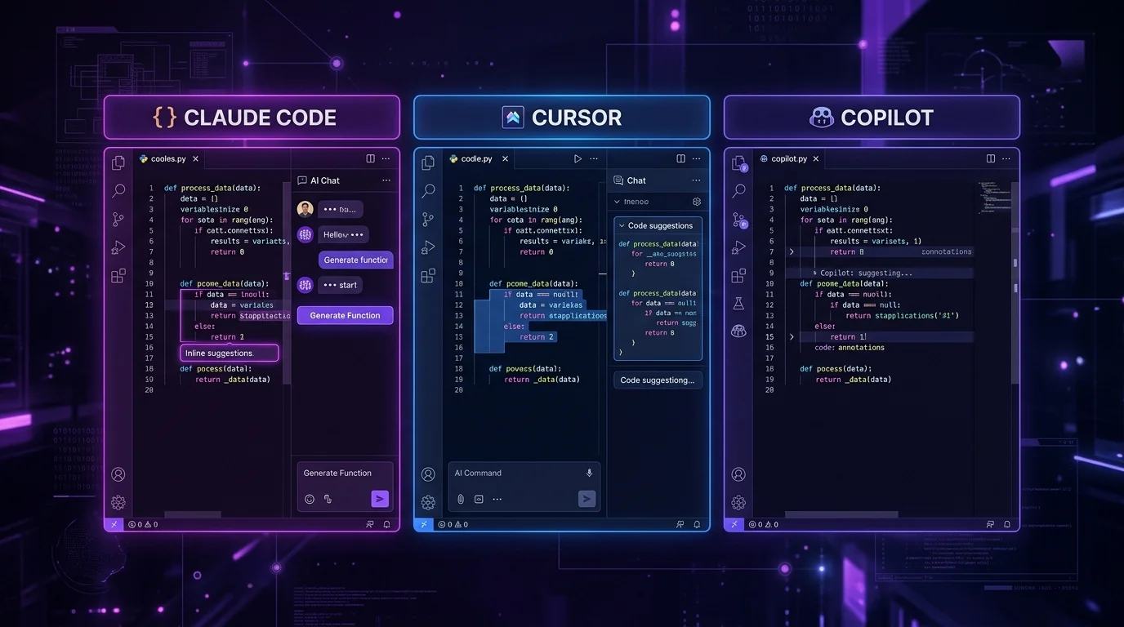
Task: Click the Copilot: suggesting... line
Action: tap(866, 273)
